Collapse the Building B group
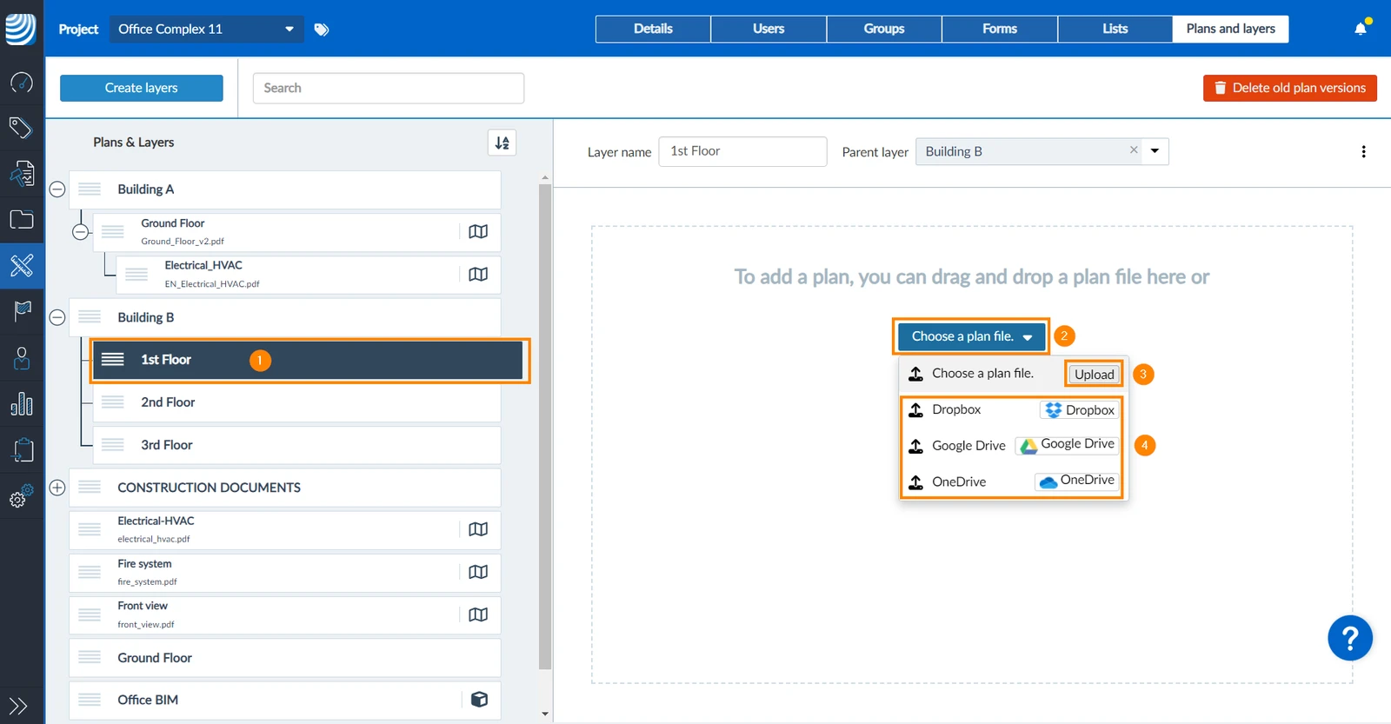Screen dimensions: 1391x724 pyautogui.click(x=57, y=318)
